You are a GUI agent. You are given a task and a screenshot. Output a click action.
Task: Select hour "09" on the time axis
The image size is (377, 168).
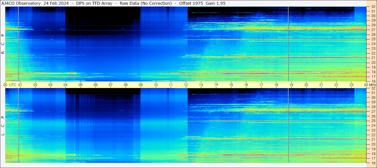141,85
